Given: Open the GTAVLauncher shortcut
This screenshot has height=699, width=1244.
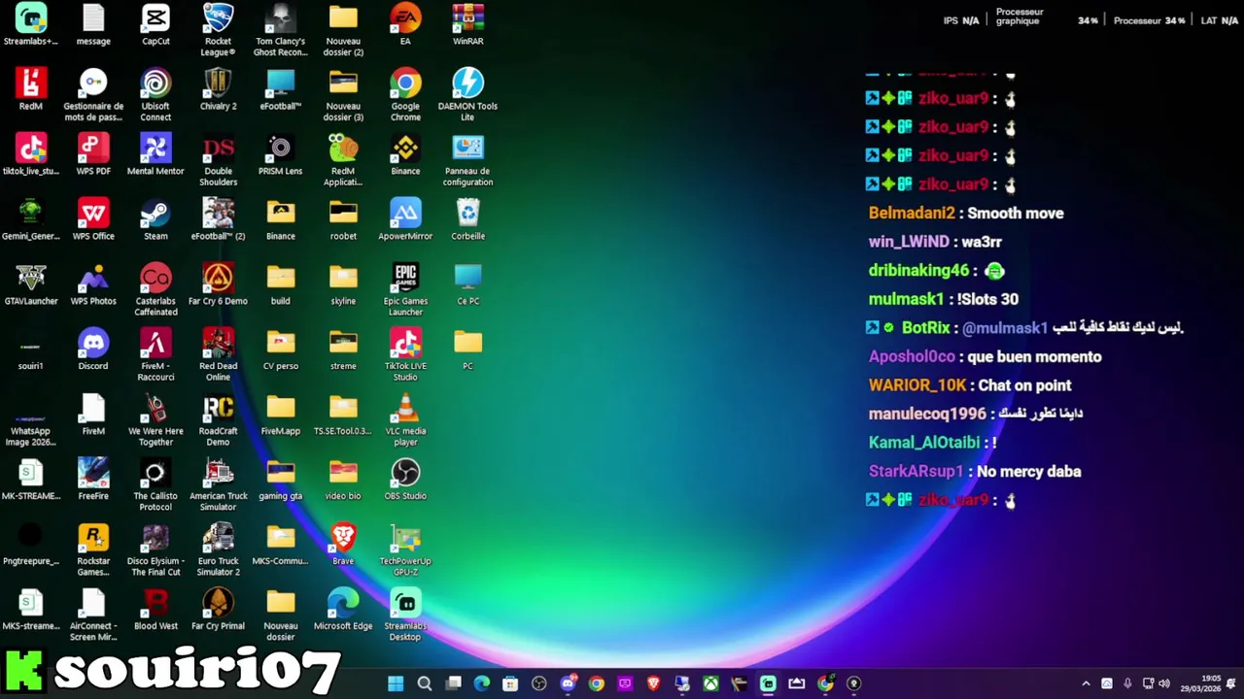Looking at the screenshot, I should (31, 284).
